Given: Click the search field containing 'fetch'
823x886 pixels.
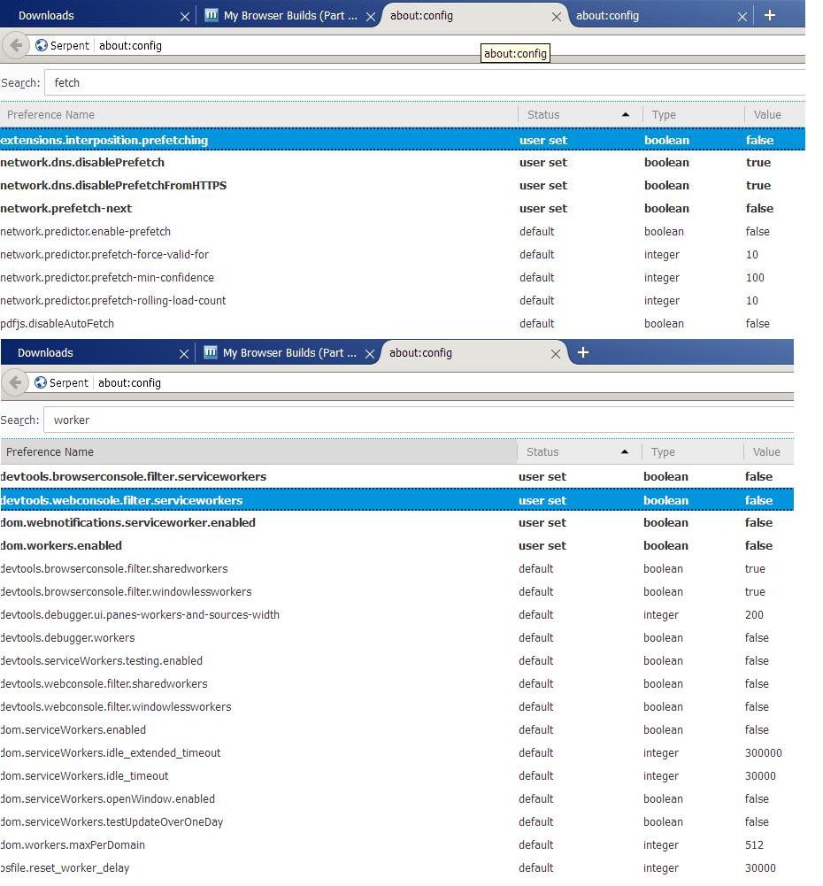Looking at the screenshot, I should (425, 82).
